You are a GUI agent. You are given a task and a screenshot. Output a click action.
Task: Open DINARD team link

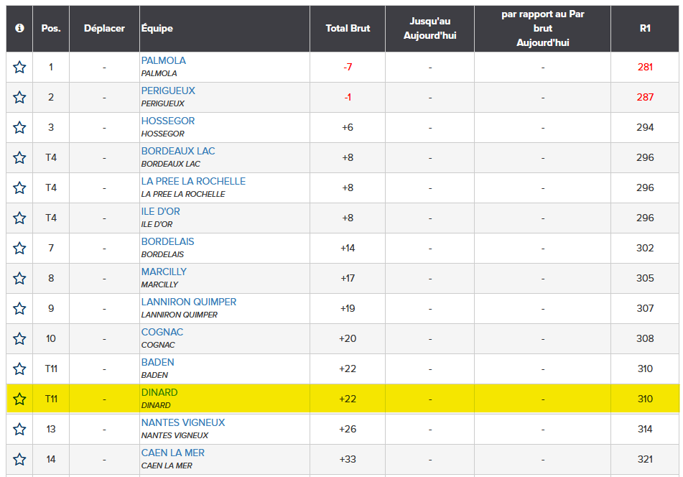159,392
